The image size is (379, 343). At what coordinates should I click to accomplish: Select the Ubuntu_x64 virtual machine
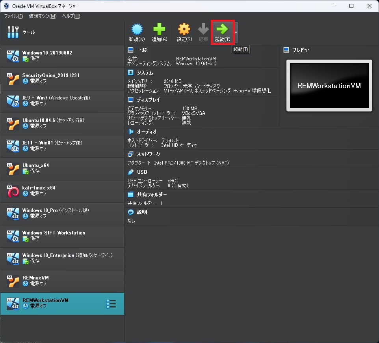62,169
